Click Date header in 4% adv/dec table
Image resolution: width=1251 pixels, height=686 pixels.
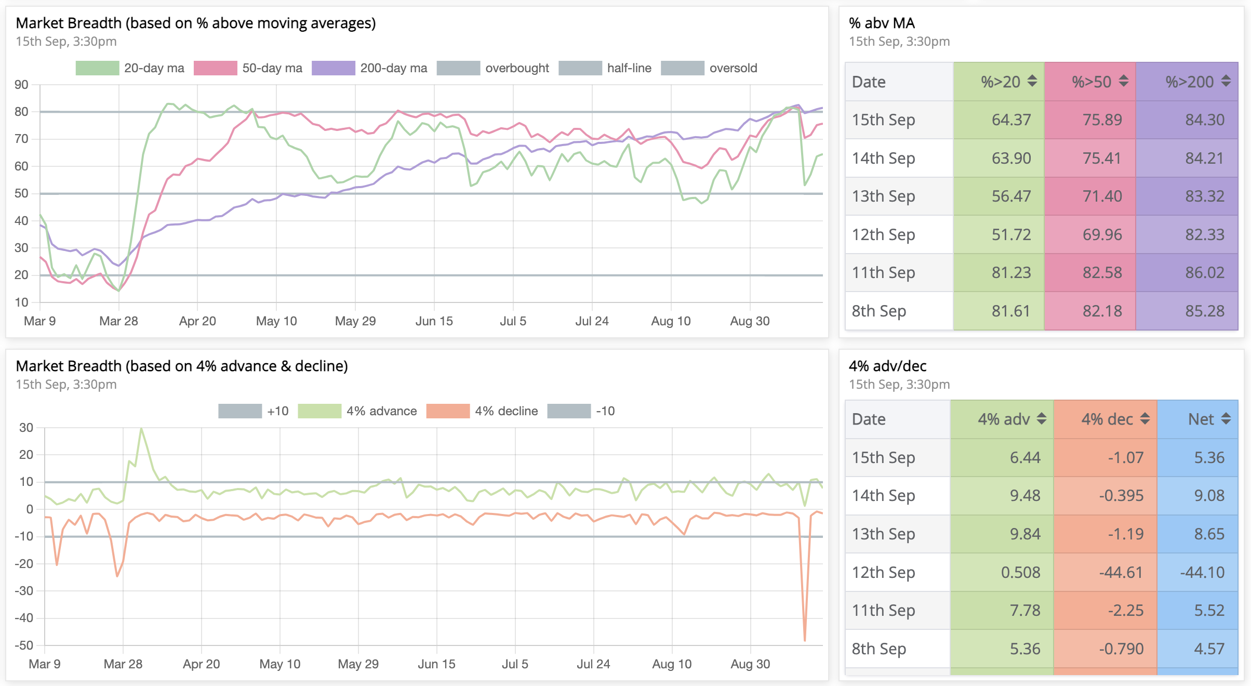(869, 419)
